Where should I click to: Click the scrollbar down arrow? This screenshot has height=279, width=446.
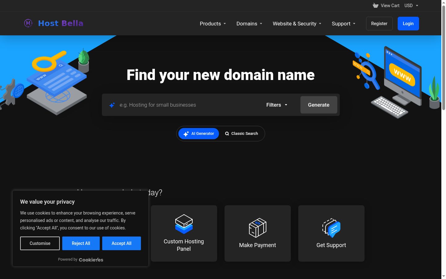444,276
